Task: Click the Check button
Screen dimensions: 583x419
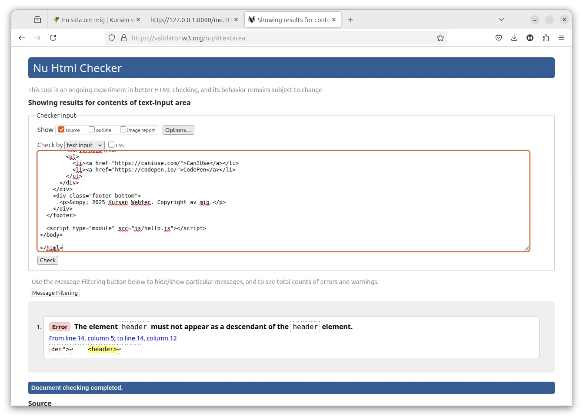Action: tap(48, 260)
